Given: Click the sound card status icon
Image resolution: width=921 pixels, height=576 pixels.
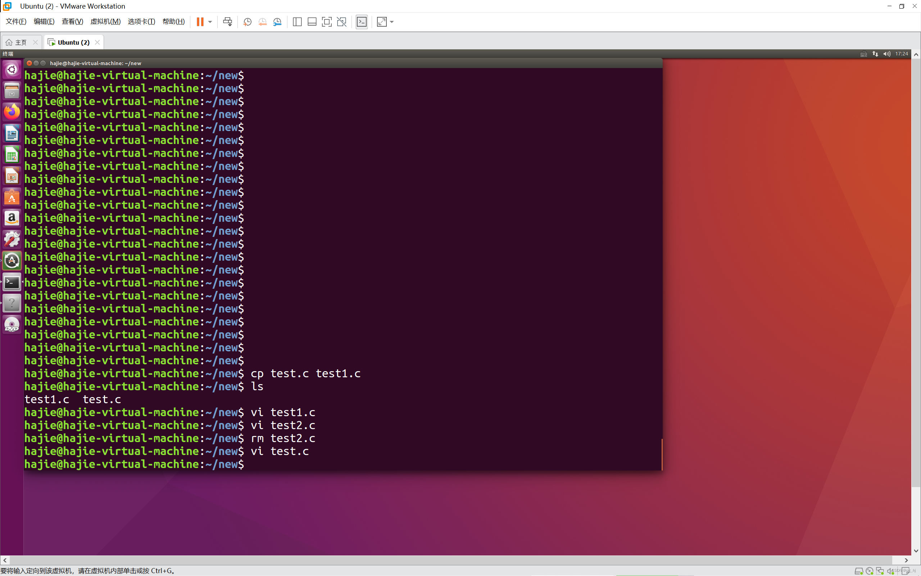Looking at the screenshot, I should click(890, 571).
